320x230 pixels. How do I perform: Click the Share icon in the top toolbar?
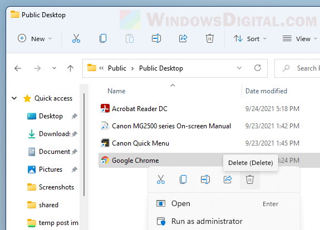pos(183,38)
